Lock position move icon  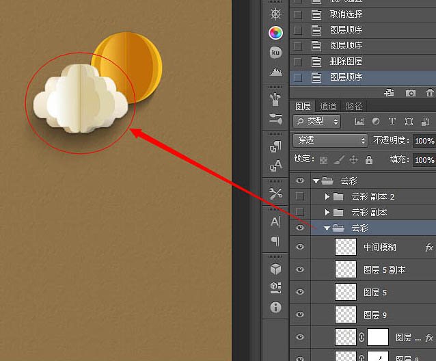pos(353,159)
